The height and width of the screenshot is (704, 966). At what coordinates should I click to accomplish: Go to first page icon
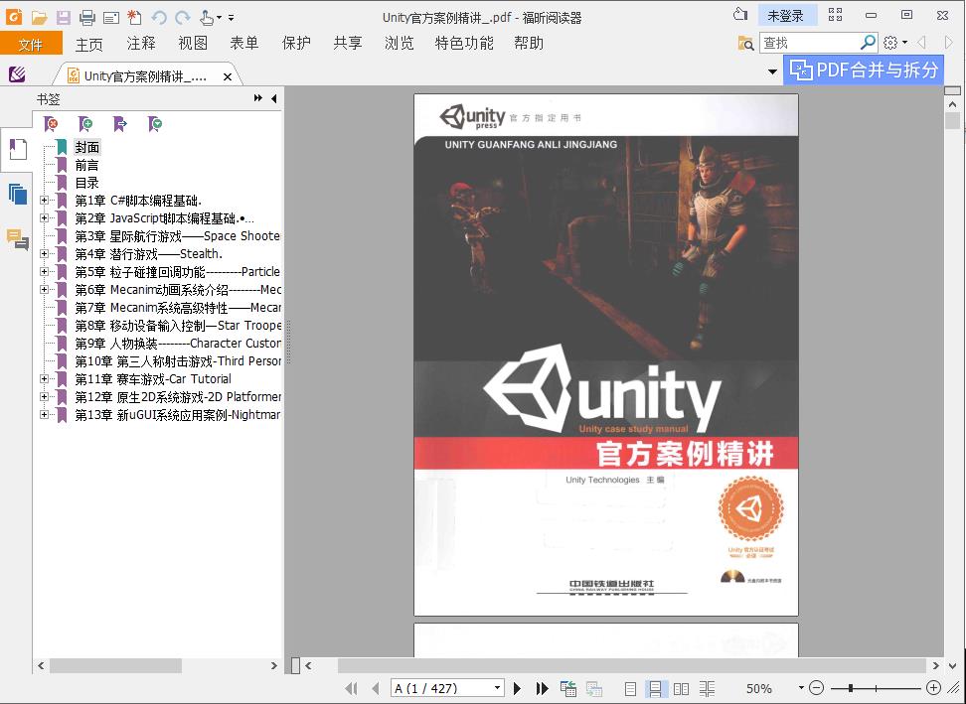(351, 689)
